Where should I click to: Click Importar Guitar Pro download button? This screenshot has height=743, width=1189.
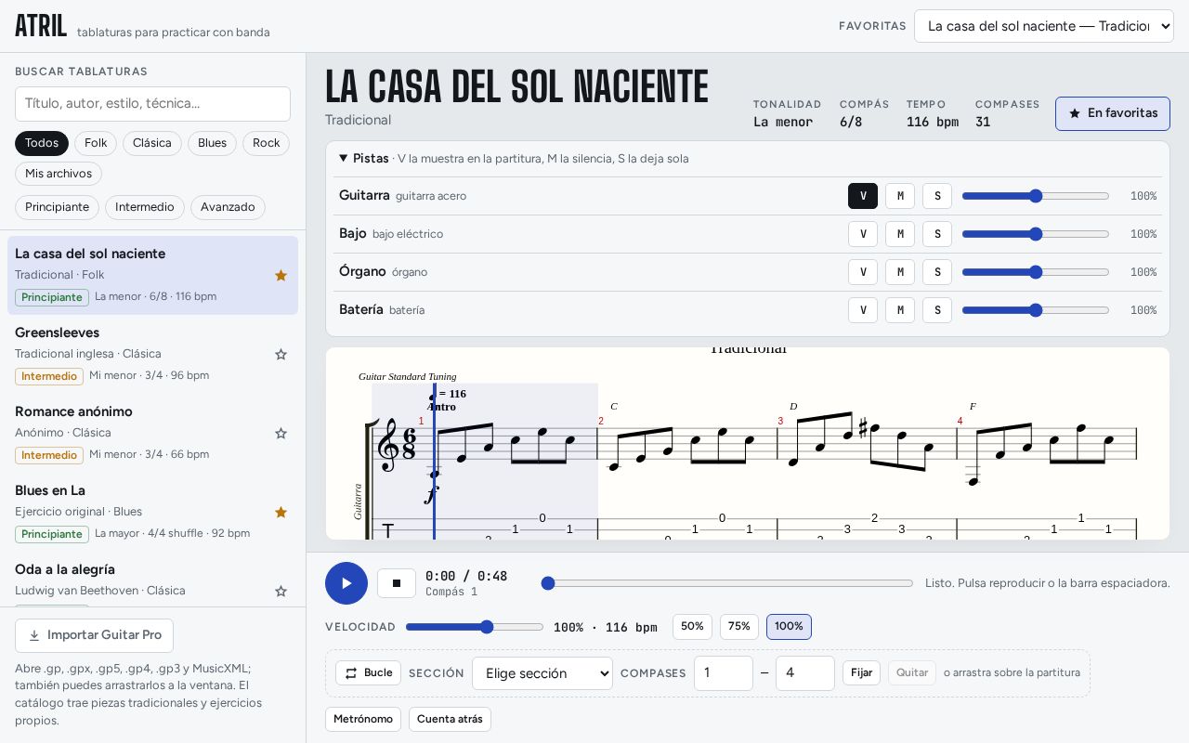click(x=94, y=635)
